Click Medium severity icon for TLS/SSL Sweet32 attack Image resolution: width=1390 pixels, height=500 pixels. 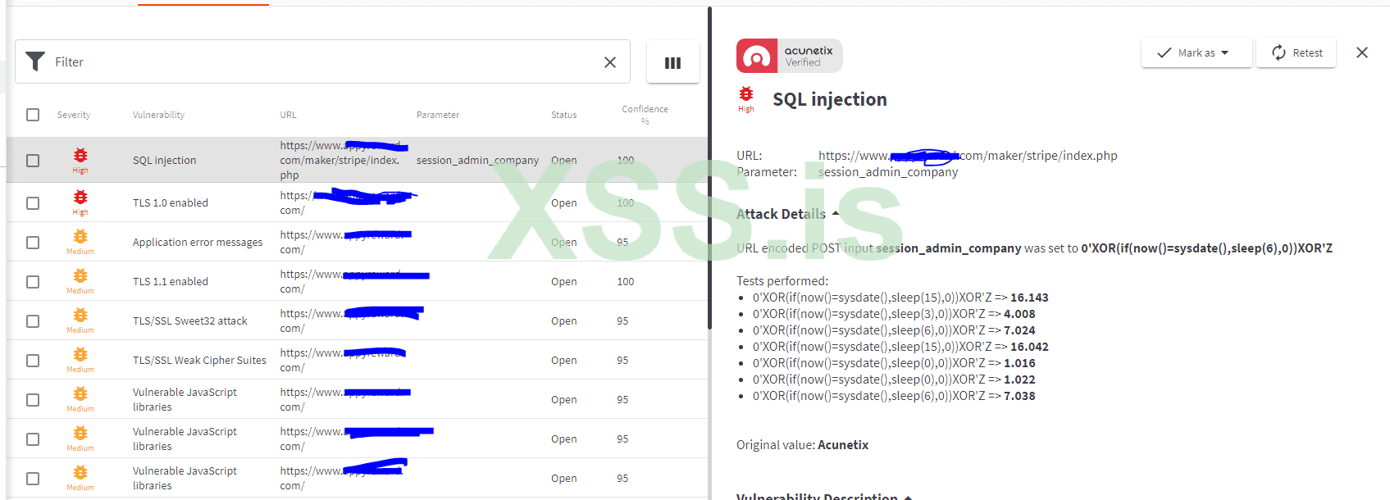point(80,315)
